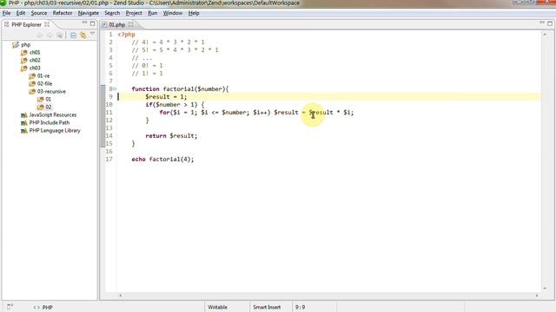Click the PHP Include Path library icon
Screen dimensions: 556x312
pos(23,123)
